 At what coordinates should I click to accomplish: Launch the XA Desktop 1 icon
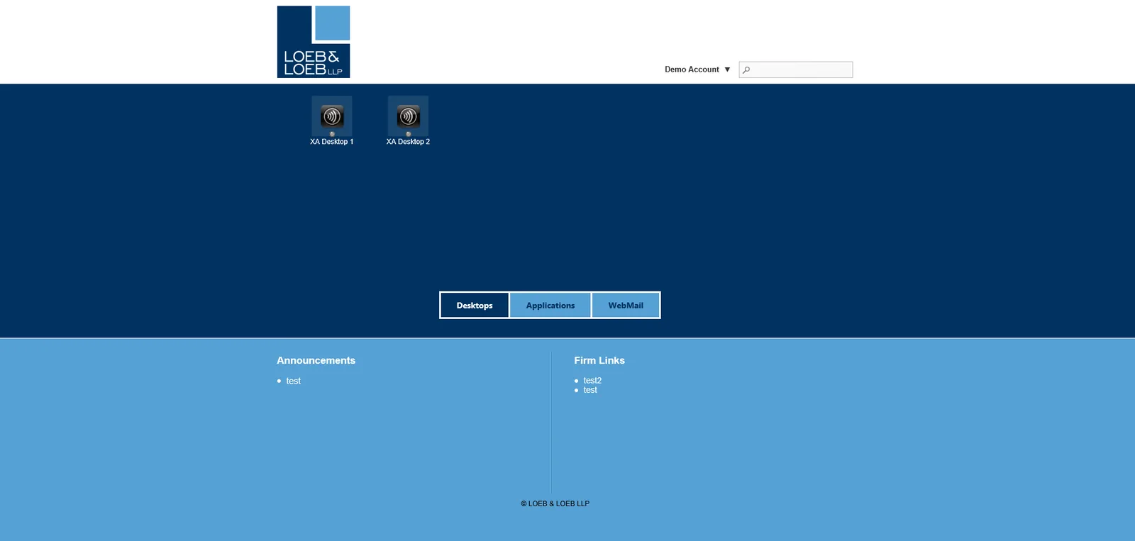tap(332, 116)
